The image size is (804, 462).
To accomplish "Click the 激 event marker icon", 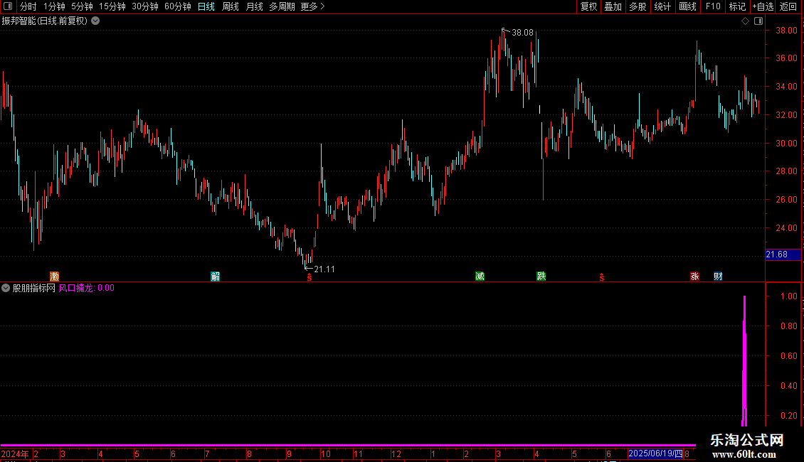I will [x=54, y=276].
